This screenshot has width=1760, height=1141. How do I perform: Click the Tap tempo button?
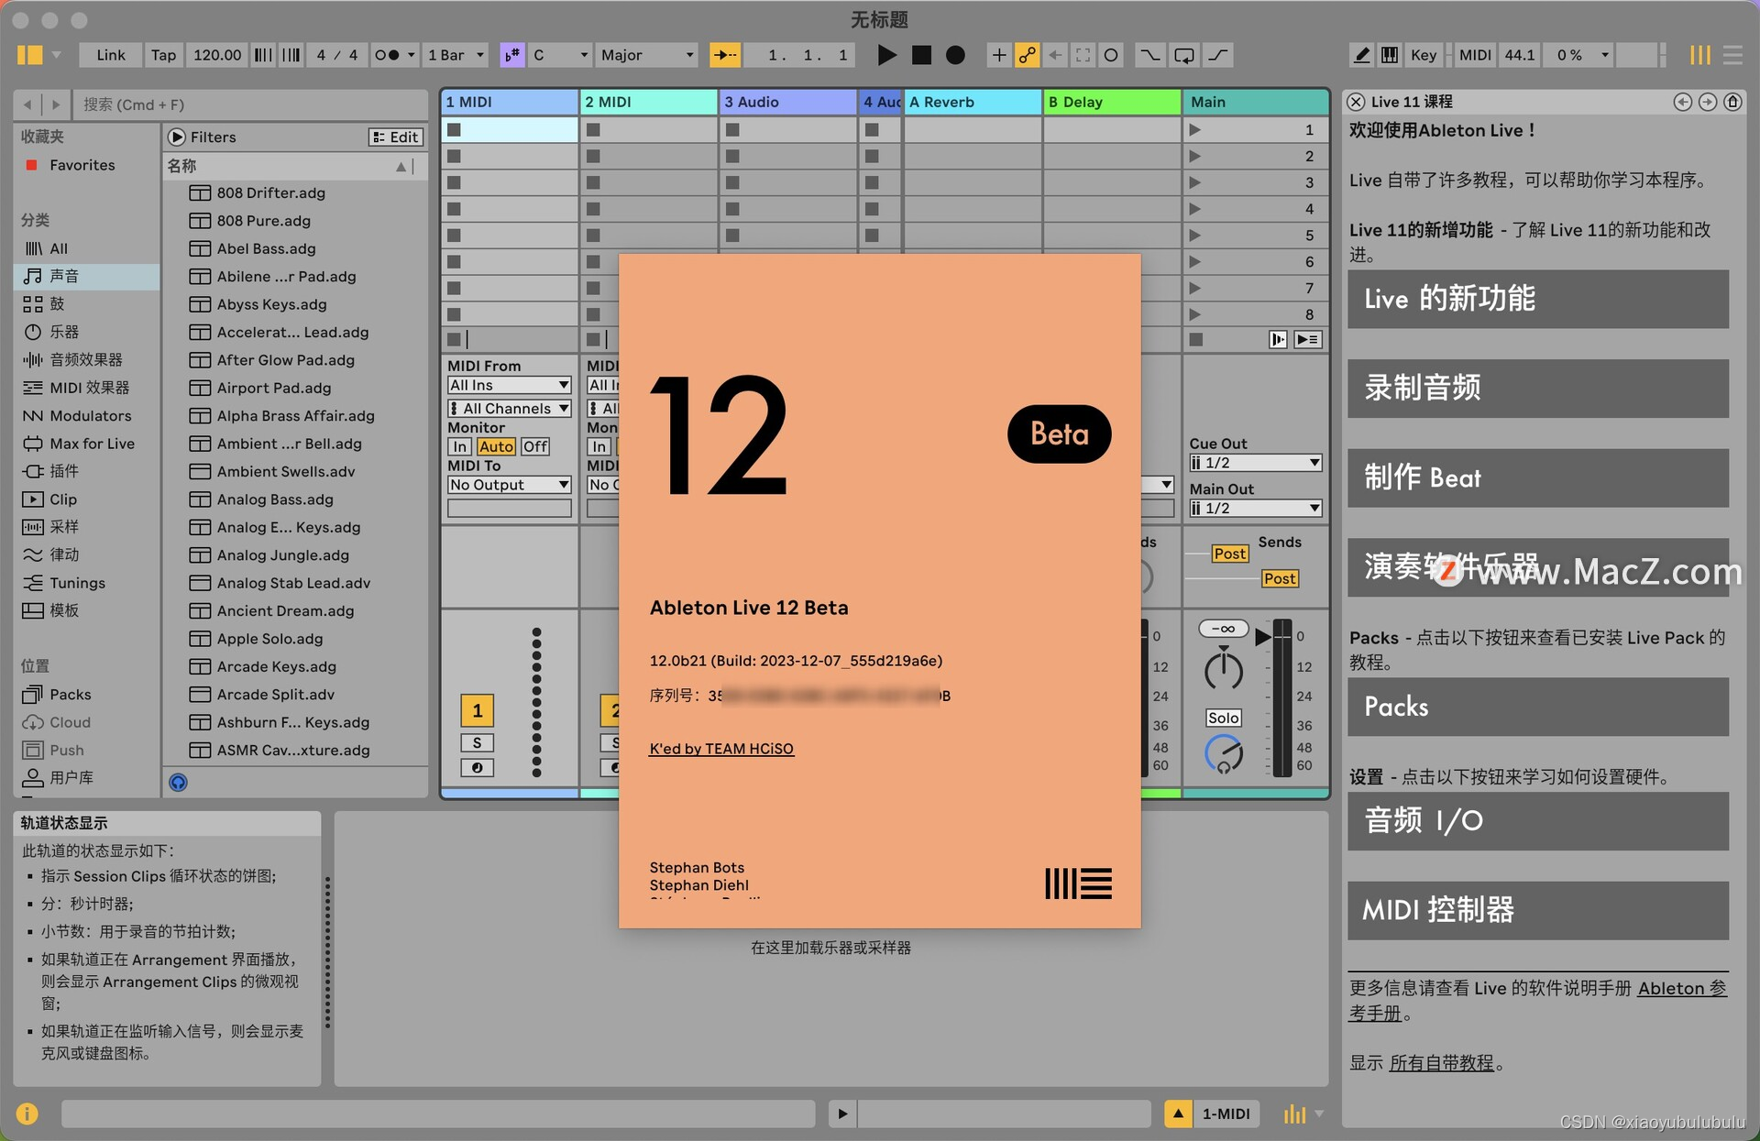(x=163, y=55)
